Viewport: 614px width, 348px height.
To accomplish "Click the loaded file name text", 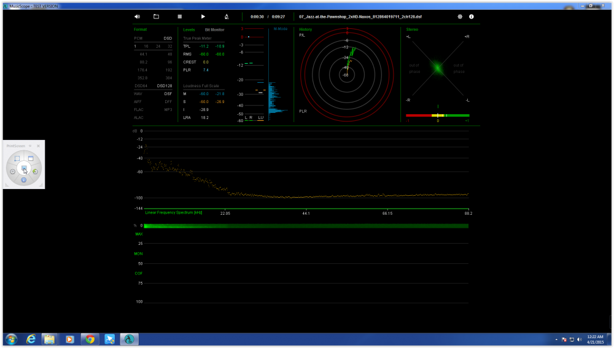I will (x=360, y=17).
